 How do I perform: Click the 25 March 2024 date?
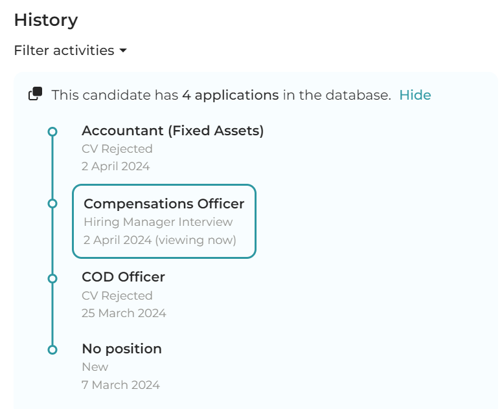(124, 313)
